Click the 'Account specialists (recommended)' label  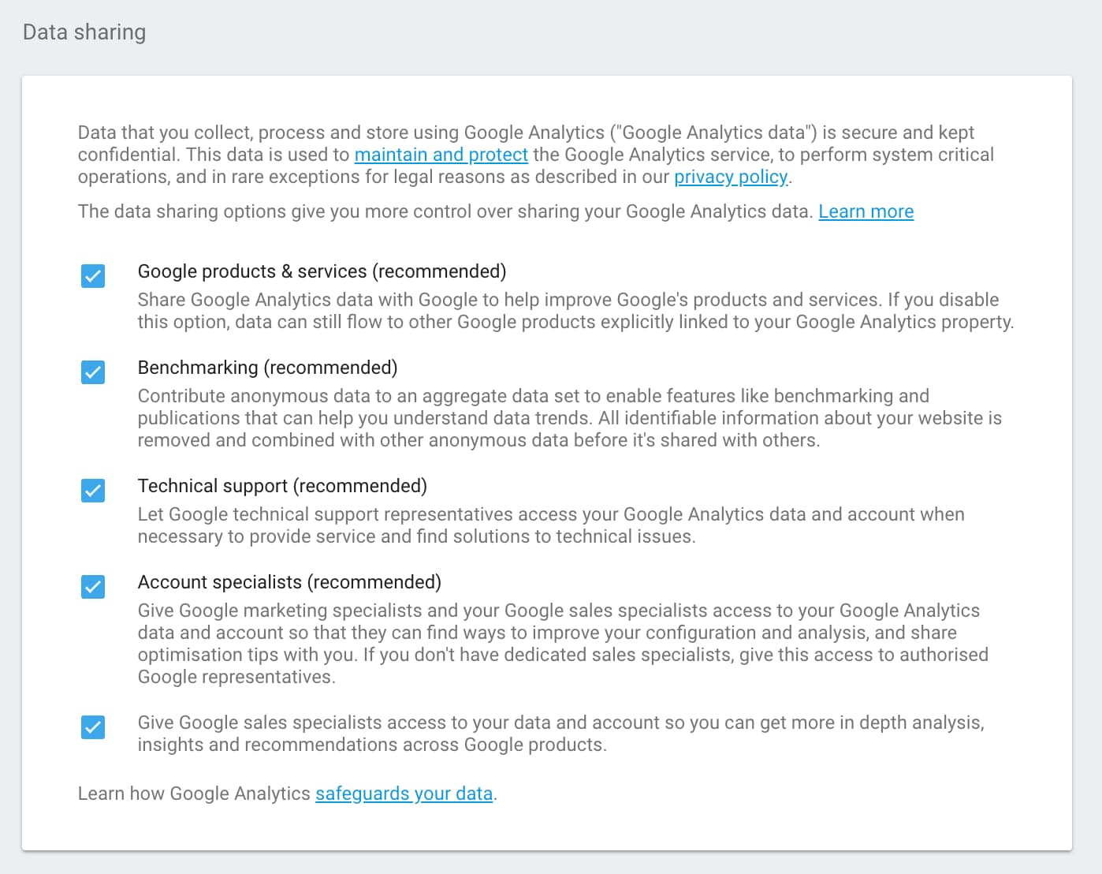290,582
